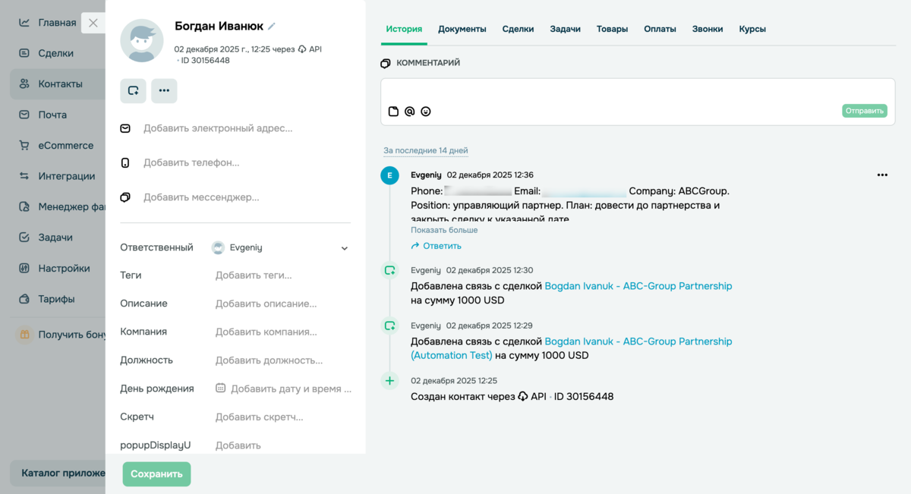Open the Товары tab

[612, 29]
